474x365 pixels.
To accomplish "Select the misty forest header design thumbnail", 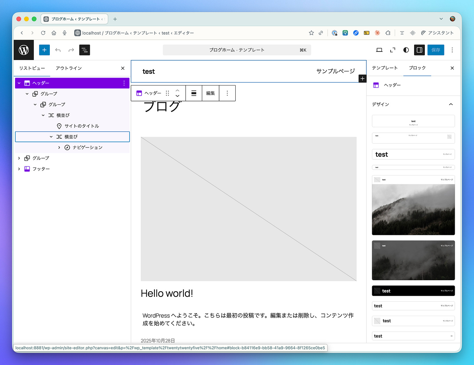I will (413, 205).
